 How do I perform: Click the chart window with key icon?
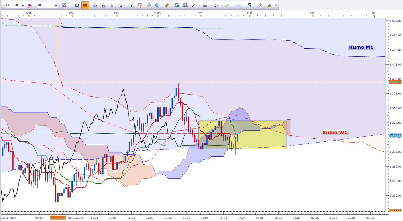140,5
